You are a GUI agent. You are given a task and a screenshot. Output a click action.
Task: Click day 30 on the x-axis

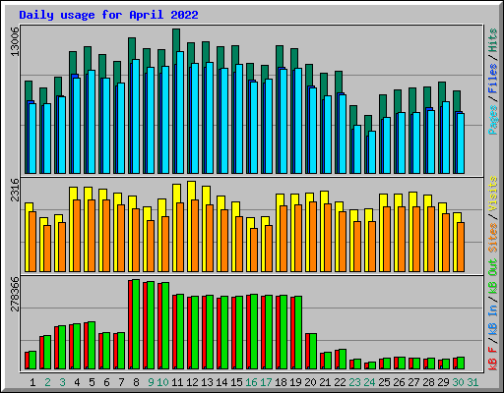(x=458, y=382)
